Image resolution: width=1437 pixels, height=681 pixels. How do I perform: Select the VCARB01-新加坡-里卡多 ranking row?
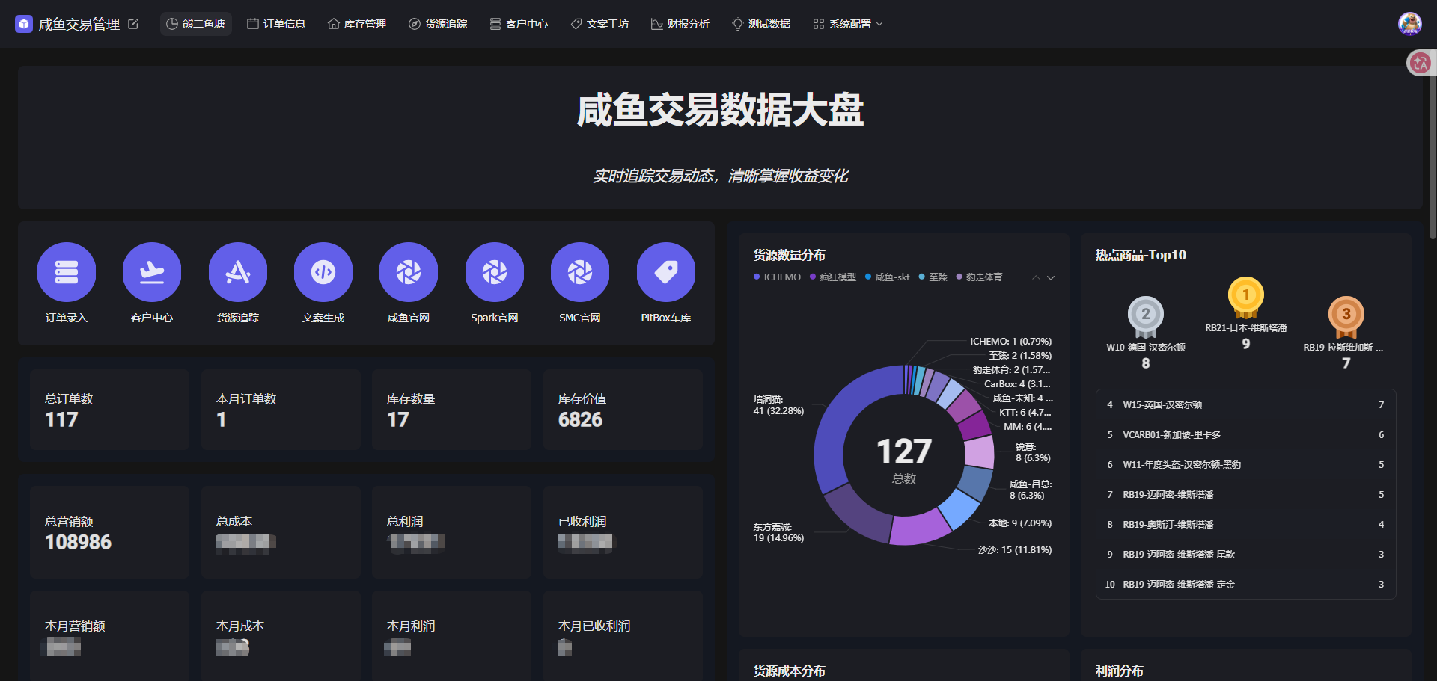pyautogui.click(x=1245, y=435)
